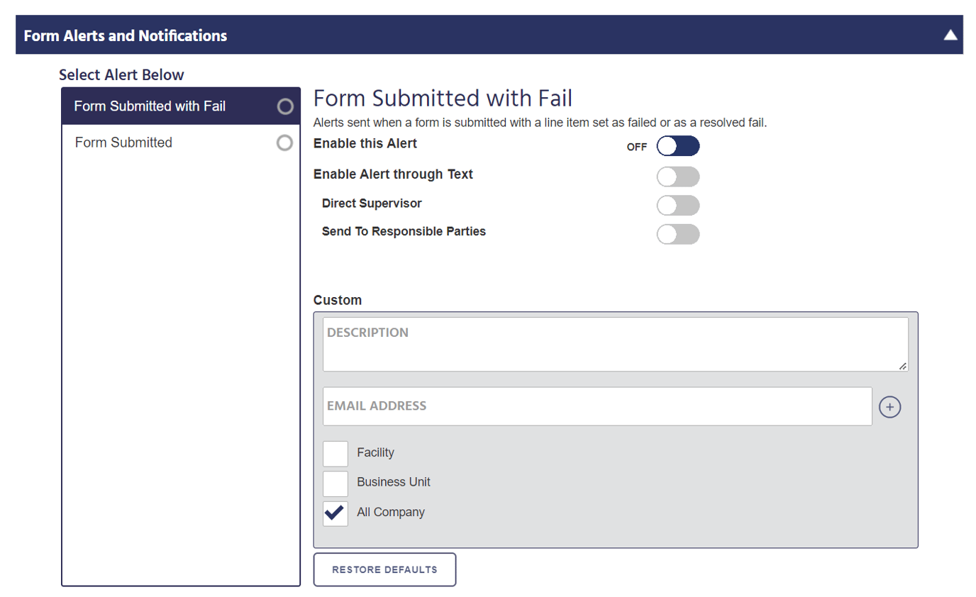Viewport: 976px width, 597px height.
Task: Click the Form Alerts and Notifications header
Action: pyautogui.click(x=126, y=34)
